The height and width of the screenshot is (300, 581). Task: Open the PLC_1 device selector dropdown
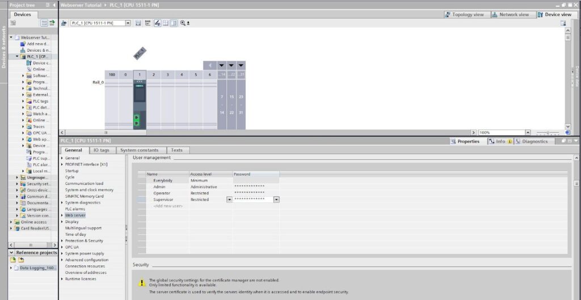pos(128,23)
